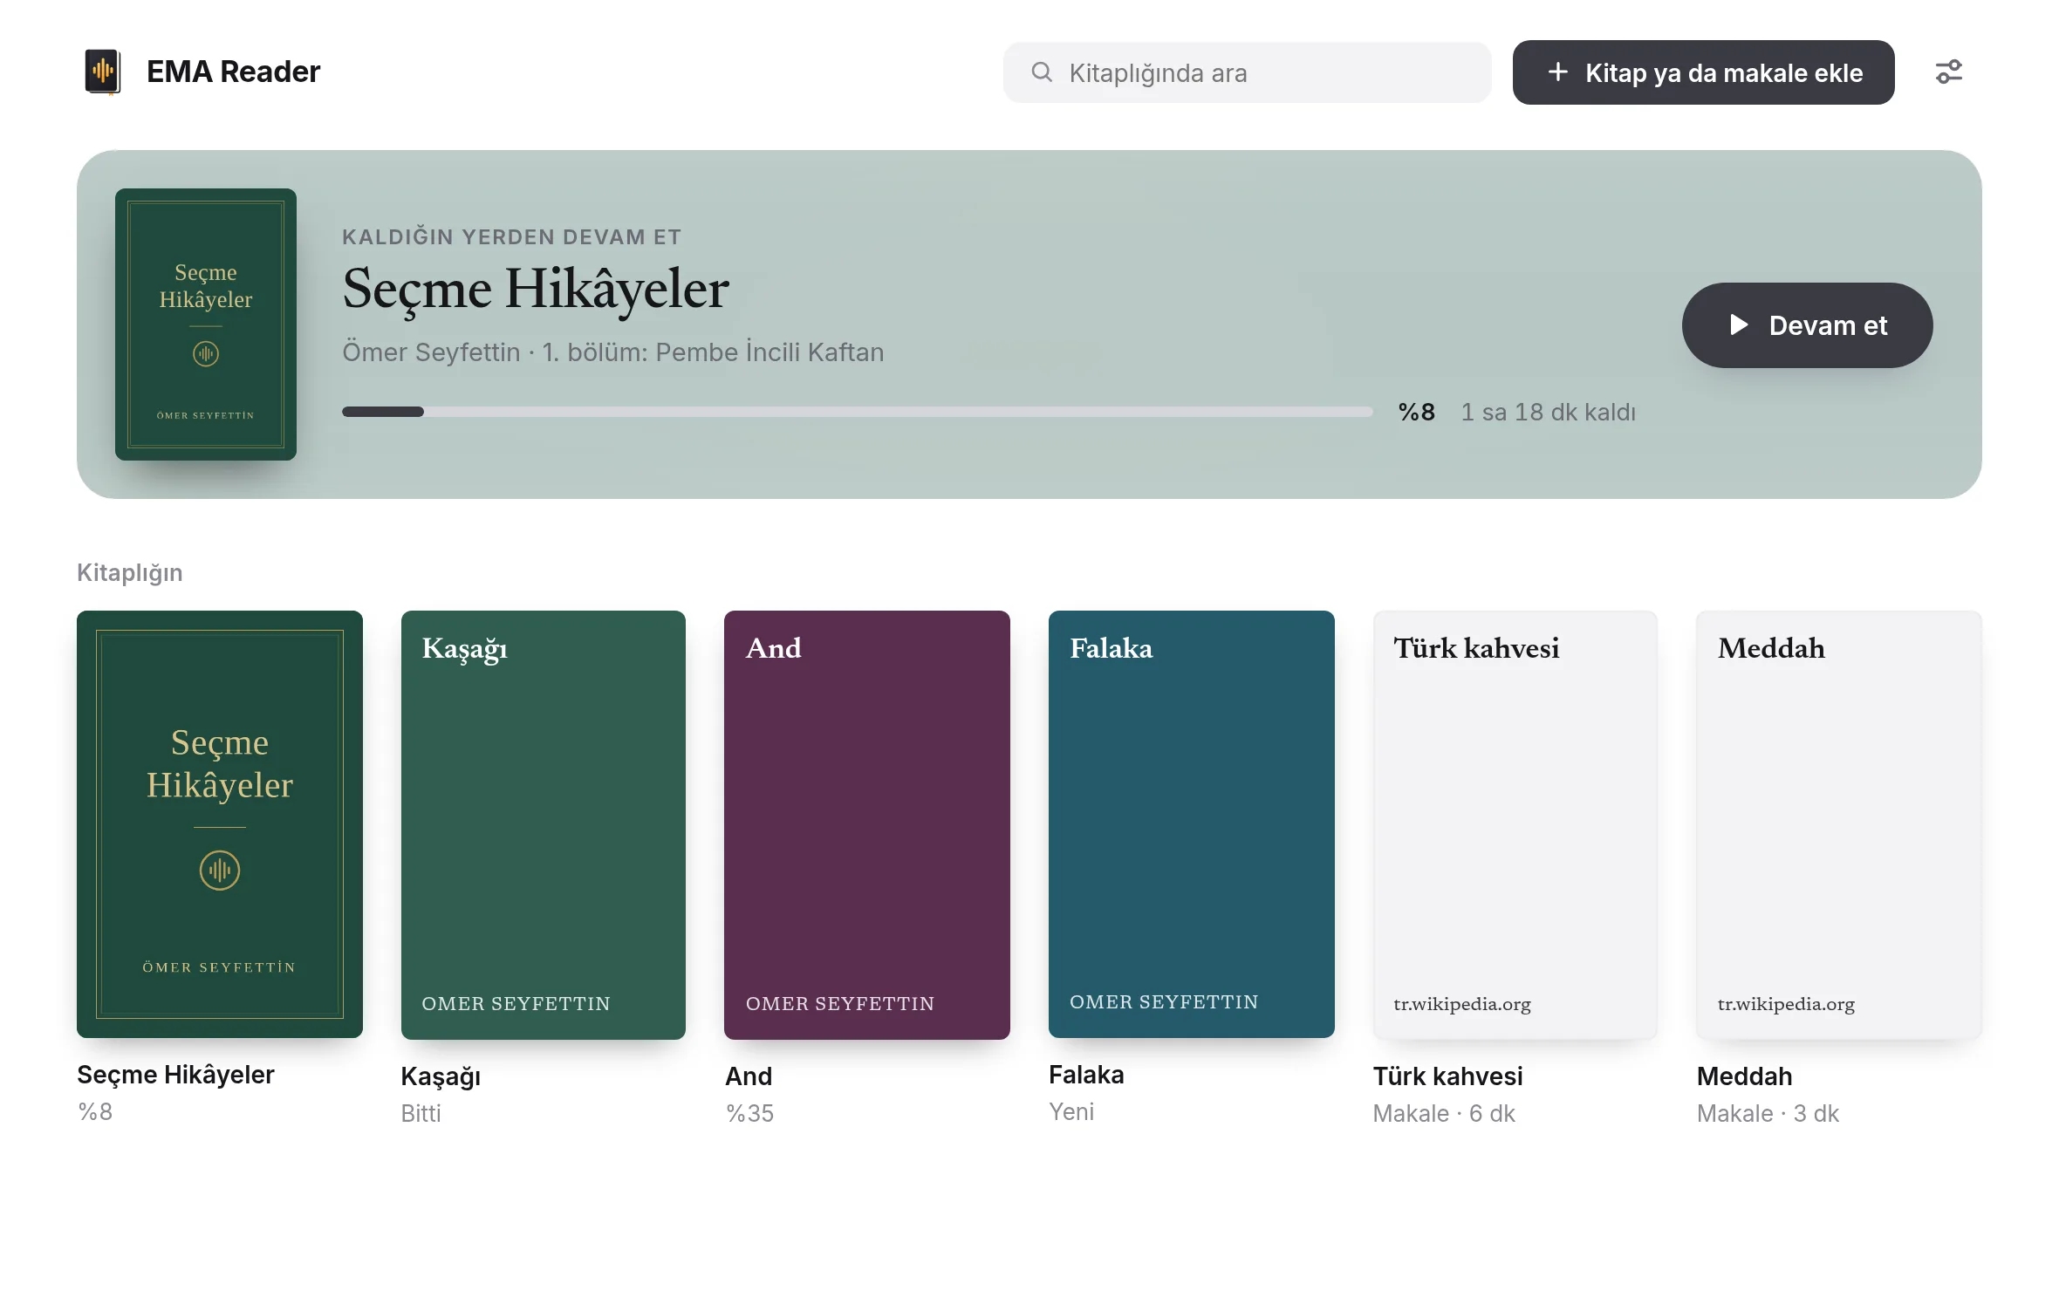Screen dimensions: 2059x1291
Task: Open the settings sliders icon
Action: 1948,72
